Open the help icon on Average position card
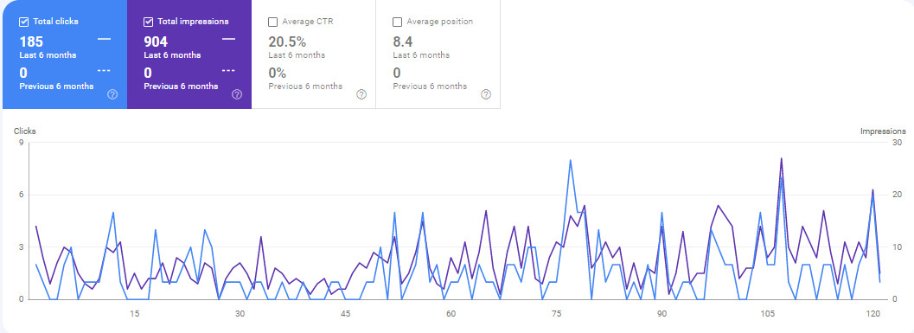 486,94
